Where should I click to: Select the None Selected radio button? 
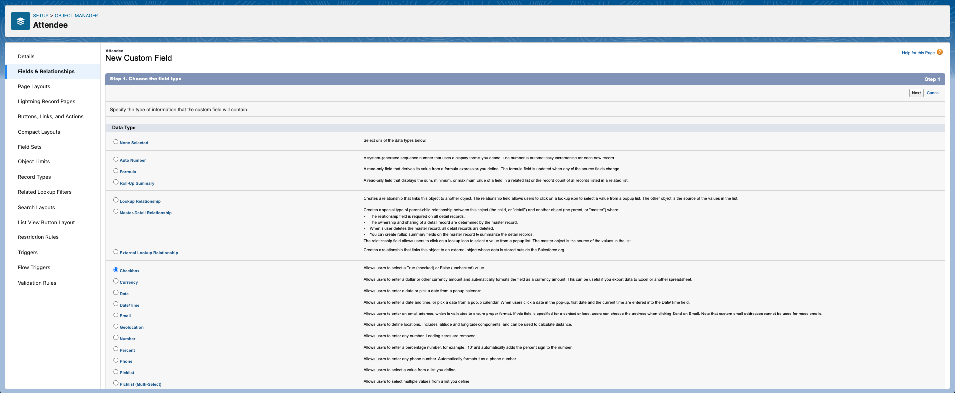(116, 142)
